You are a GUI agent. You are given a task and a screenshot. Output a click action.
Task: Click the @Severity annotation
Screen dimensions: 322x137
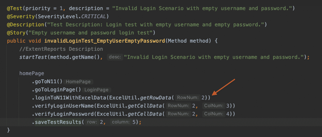pos(21,16)
